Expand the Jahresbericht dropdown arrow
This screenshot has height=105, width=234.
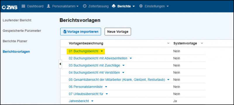pos(92,101)
